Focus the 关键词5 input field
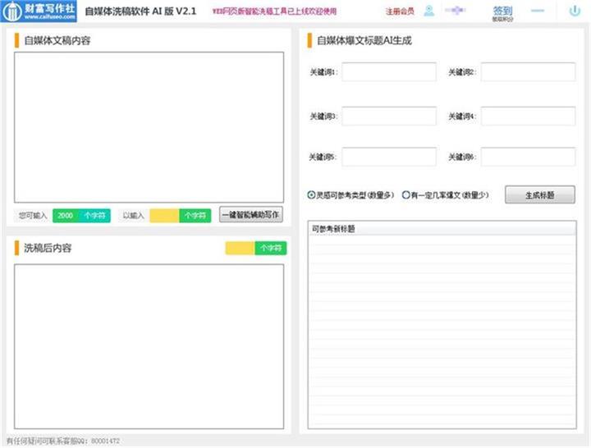The height and width of the screenshot is (448, 591). (x=389, y=157)
